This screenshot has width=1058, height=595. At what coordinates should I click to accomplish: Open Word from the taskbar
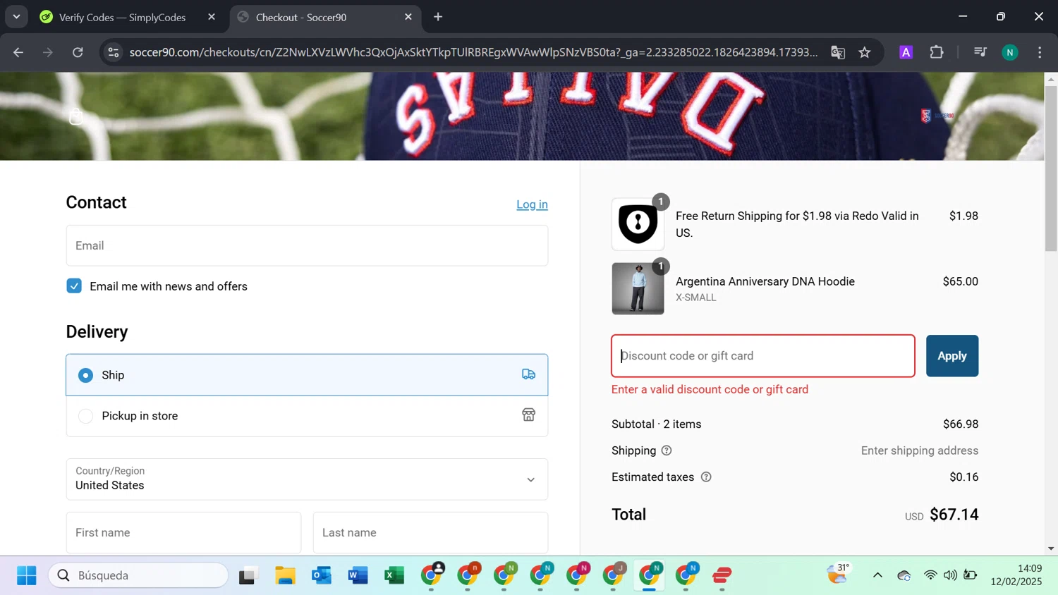(358, 575)
